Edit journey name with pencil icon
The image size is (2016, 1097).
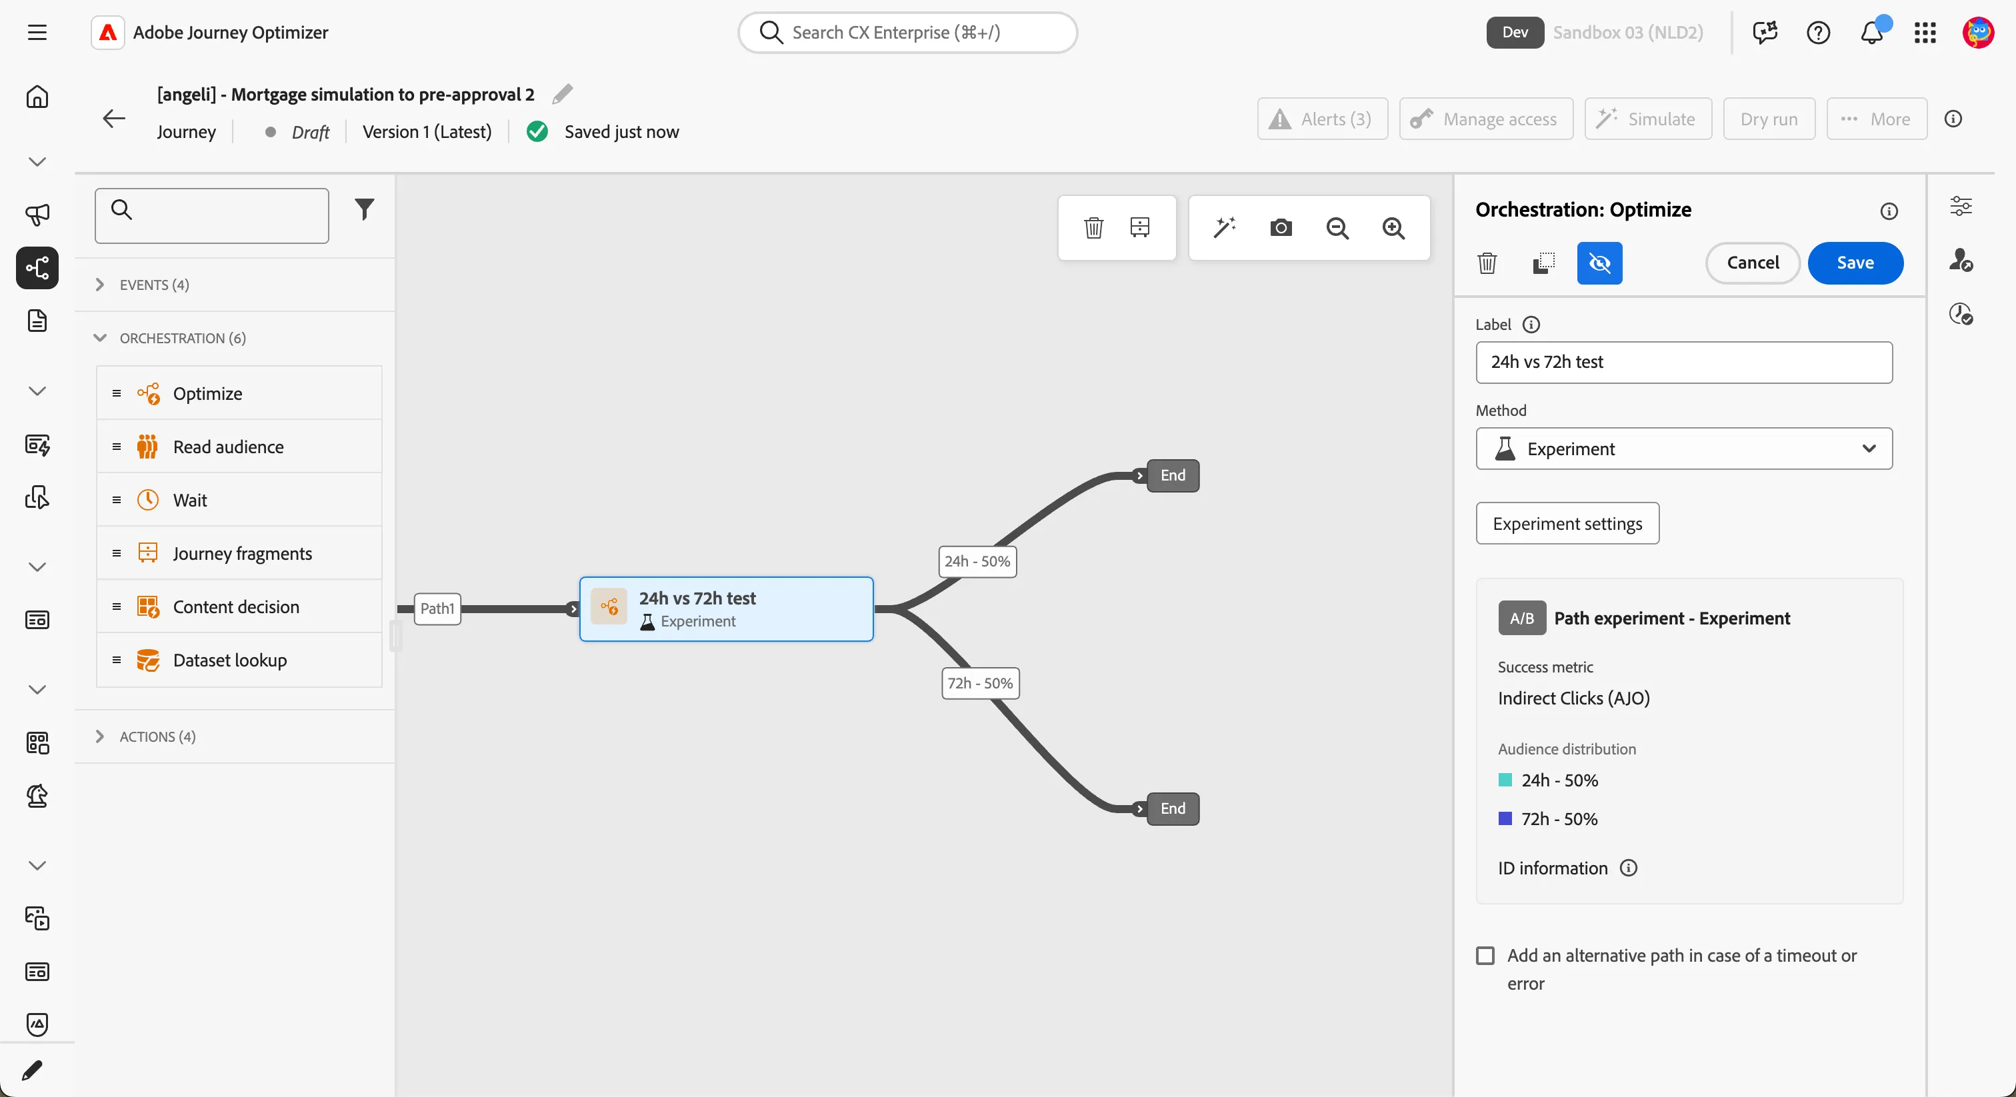(x=562, y=94)
